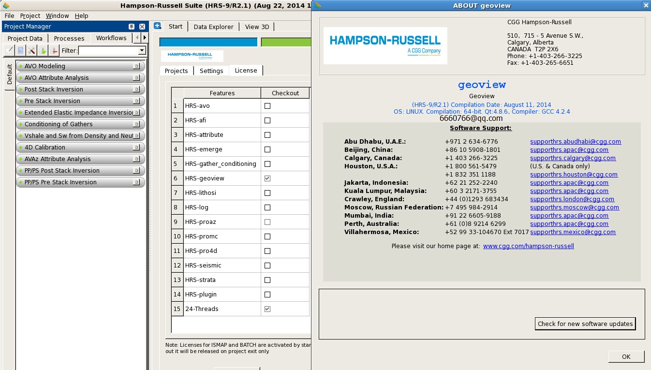The height and width of the screenshot is (370, 651).
Task: Open the Help menu
Action: click(x=81, y=15)
